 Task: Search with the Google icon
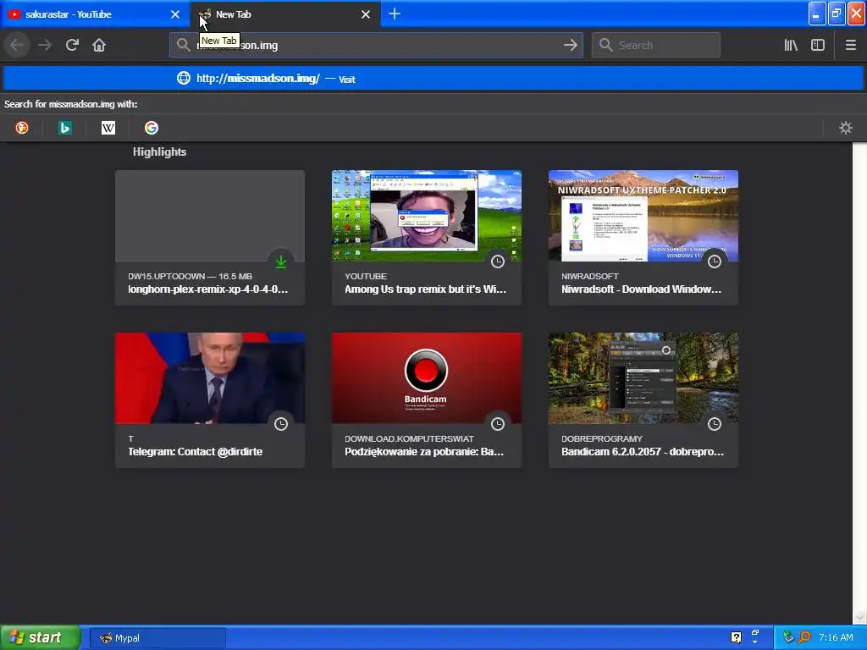(x=152, y=129)
